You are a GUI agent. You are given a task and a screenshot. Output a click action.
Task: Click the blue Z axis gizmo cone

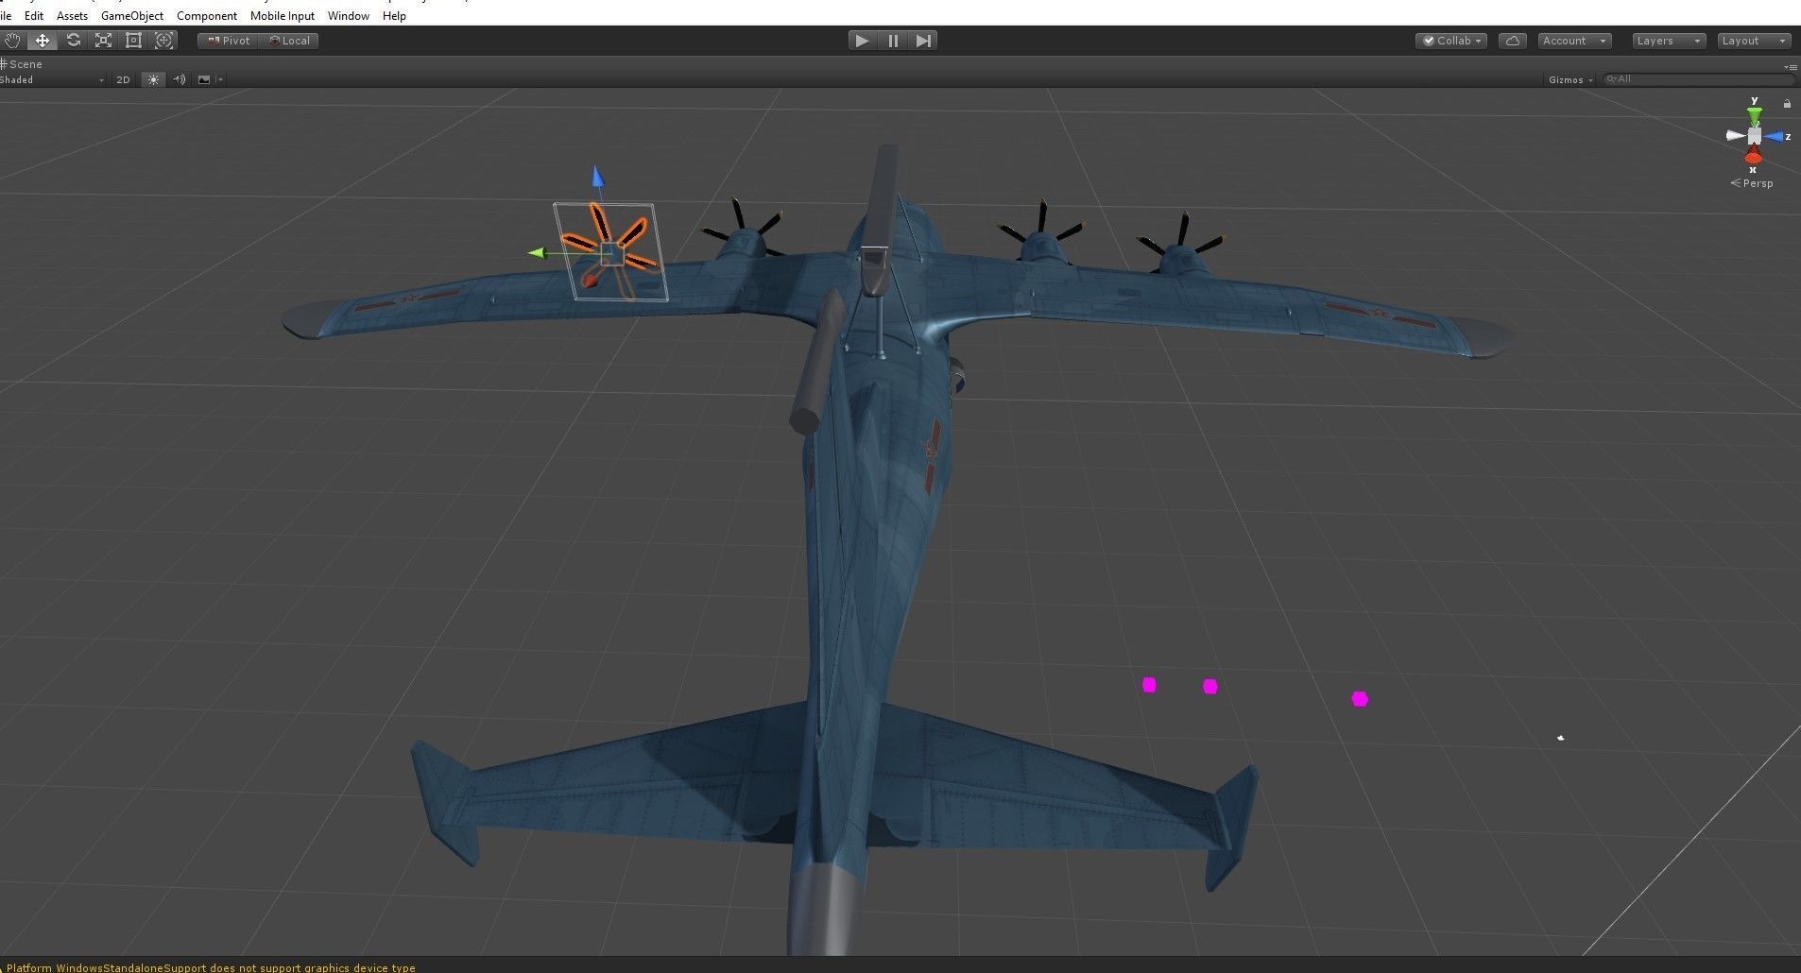point(1774,137)
